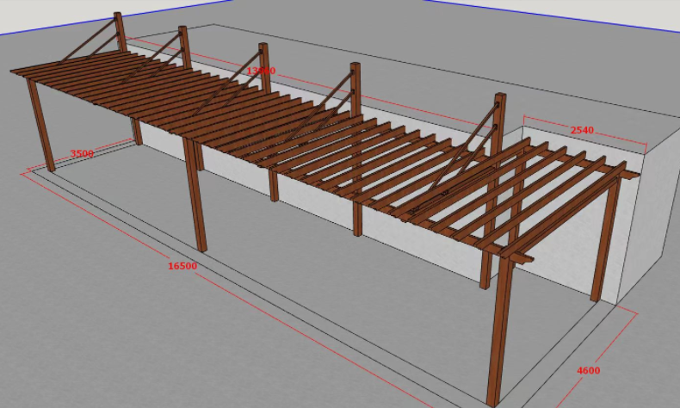Click the 16500 length dimension label
This screenshot has width=680, height=408.
click(182, 266)
